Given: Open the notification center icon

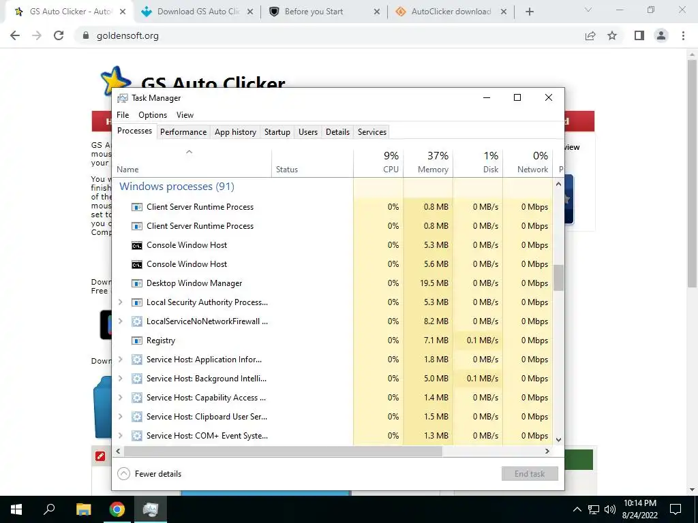Looking at the screenshot, I should [x=676, y=509].
